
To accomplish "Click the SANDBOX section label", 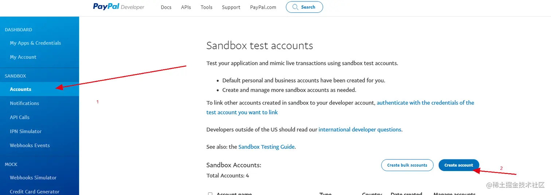I will [15, 76].
